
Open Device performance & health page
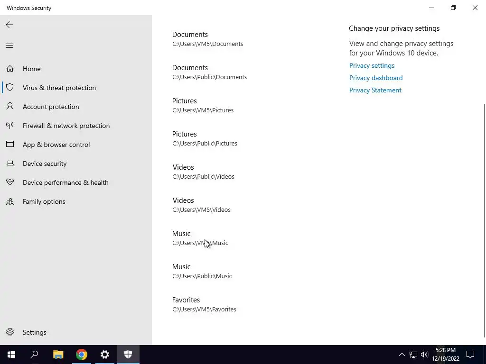pos(76,182)
